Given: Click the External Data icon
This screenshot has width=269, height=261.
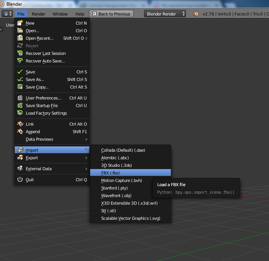Looking at the screenshot, I should click(x=20, y=169).
